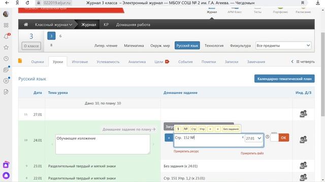This screenshot has width=325, height=182.
Task: Click 'Прикрепить файл' link
Action: coord(252,153)
